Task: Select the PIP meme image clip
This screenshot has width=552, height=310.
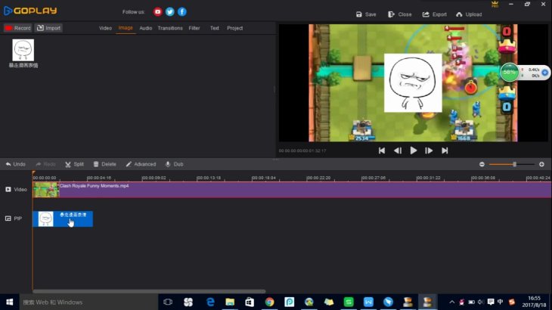Action: point(63,219)
